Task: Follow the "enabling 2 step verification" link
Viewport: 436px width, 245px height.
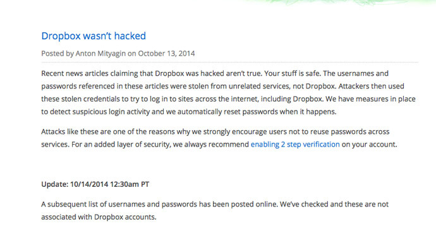Action: point(295,145)
